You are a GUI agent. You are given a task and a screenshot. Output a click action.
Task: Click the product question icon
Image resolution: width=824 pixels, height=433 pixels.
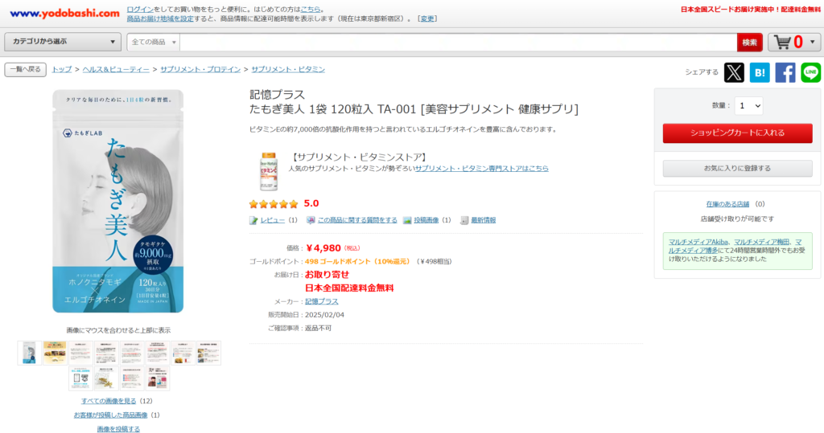coord(311,220)
